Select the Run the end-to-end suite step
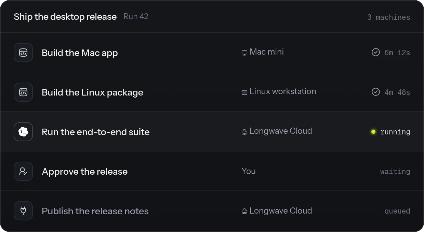The width and height of the screenshot is (424, 232). (x=212, y=132)
